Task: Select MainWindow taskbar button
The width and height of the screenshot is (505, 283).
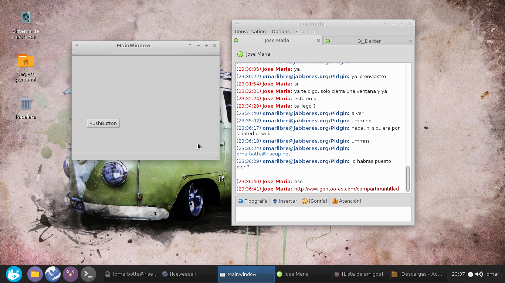Action: click(246, 274)
